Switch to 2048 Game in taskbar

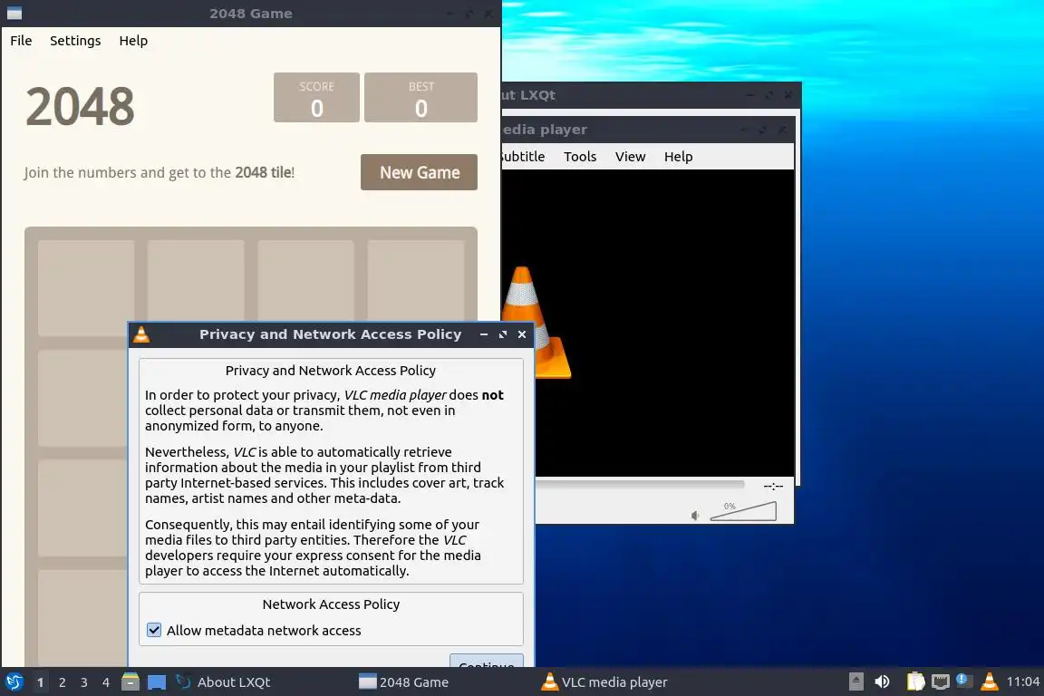point(403,682)
